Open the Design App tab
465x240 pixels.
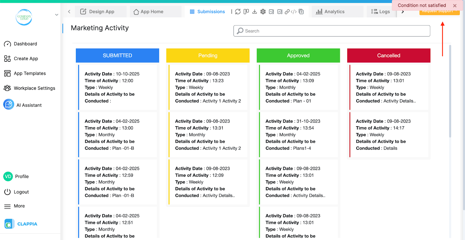coord(101,12)
